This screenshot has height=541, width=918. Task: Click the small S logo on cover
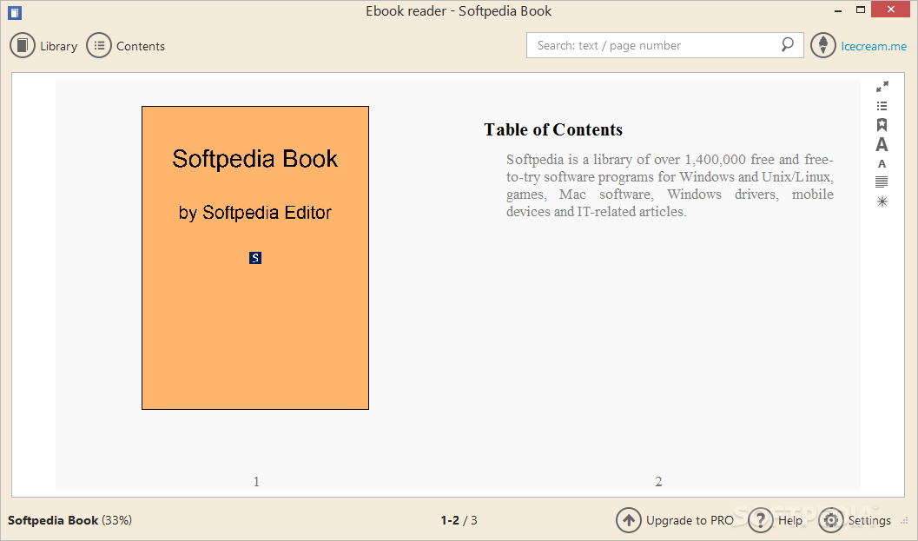255,258
